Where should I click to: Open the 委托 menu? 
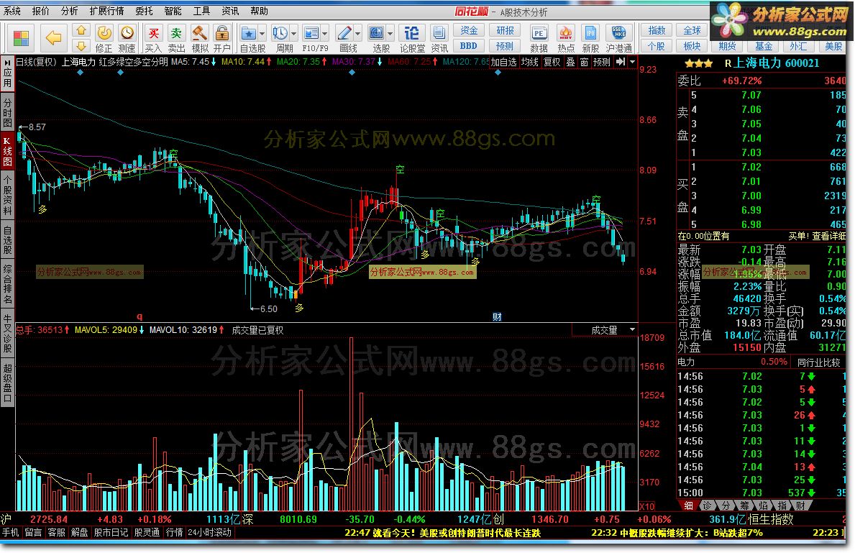(144, 11)
